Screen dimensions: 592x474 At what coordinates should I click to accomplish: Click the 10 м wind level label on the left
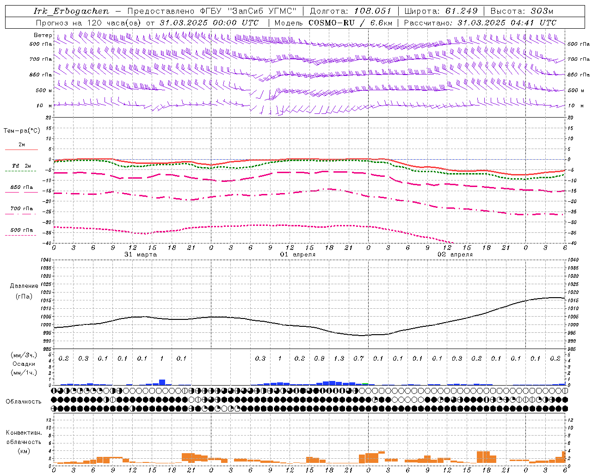[x=45, y=106]
